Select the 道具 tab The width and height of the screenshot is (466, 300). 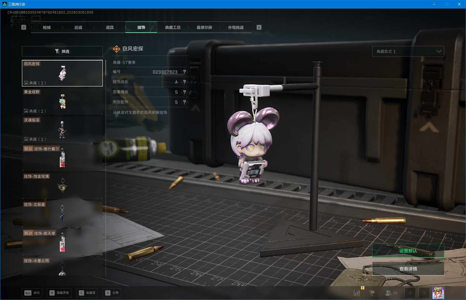(110, 27)
